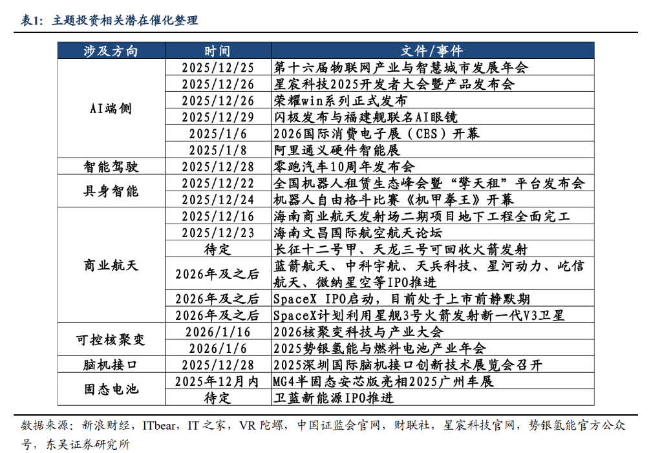Click the 2025/12/25 date cell
The height and width of the screenshot is (453, 662).
pyautogui.click(x=218, y=68)
